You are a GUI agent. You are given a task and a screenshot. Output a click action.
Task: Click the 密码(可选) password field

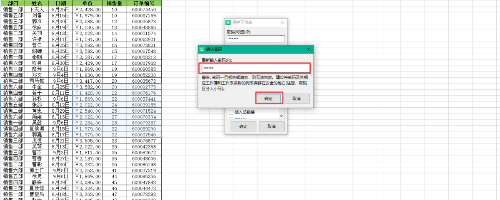255,39
